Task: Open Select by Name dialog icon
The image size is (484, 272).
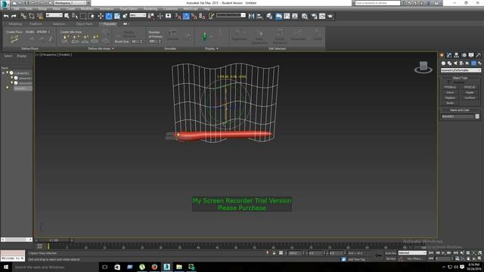Action: (x=75, y=16)
